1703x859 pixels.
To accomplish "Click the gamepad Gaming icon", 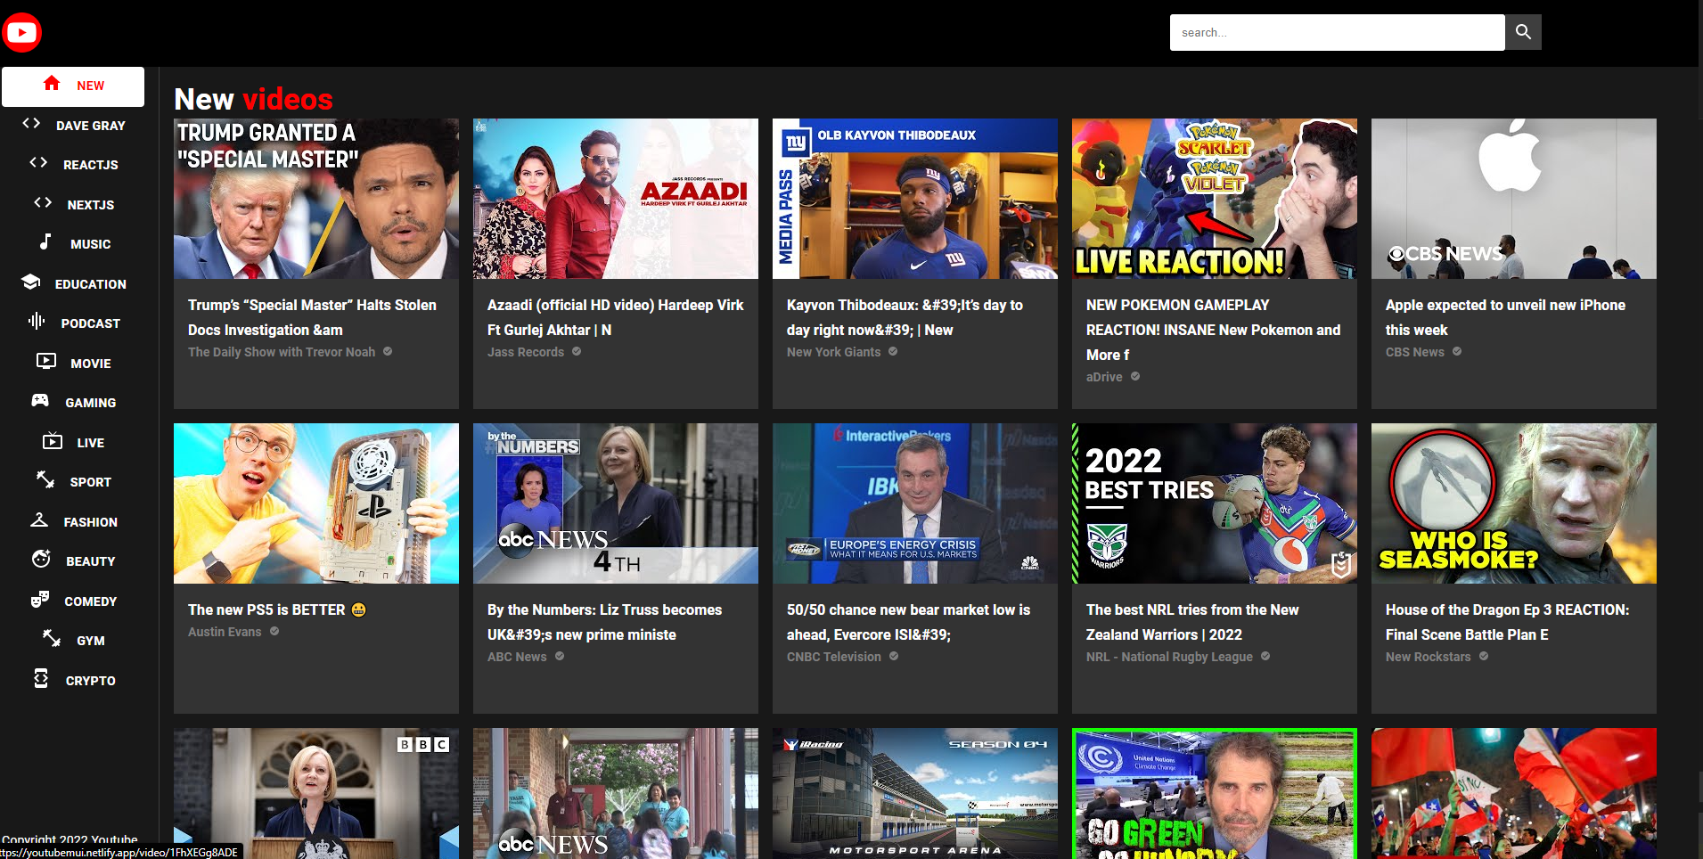I will [40, 400].
